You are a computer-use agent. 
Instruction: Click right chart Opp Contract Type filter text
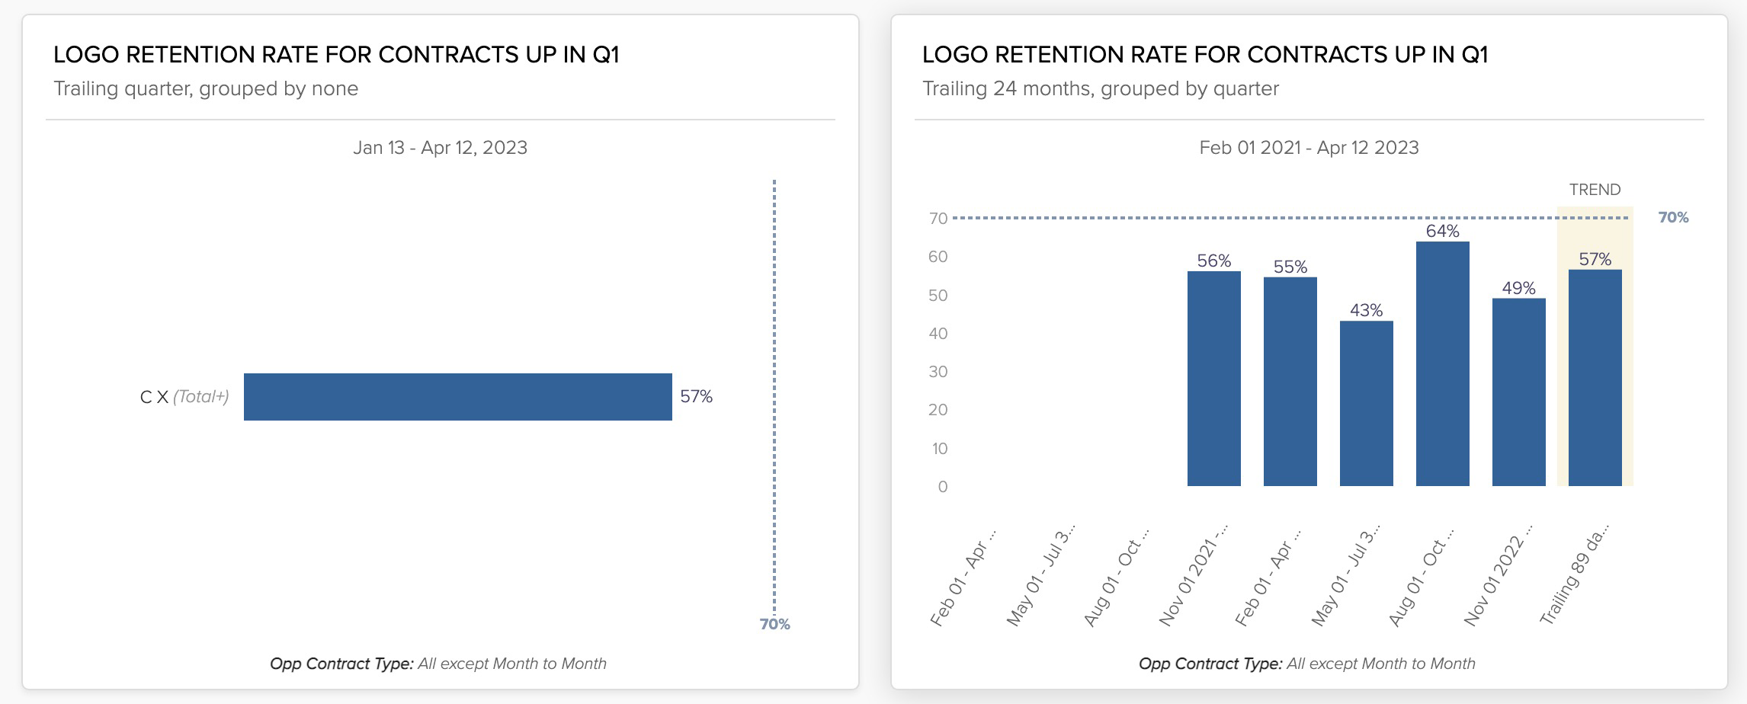1307,664
